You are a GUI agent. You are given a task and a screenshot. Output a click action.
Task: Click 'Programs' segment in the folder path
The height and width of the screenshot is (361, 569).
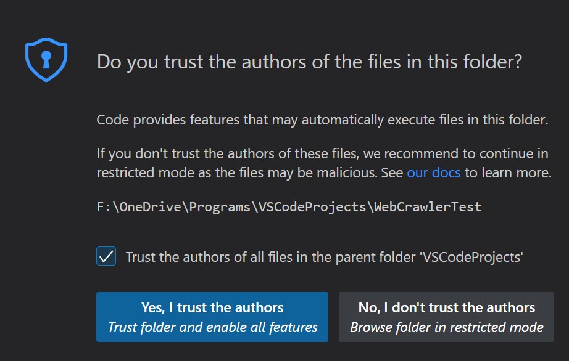click(220, 207)
